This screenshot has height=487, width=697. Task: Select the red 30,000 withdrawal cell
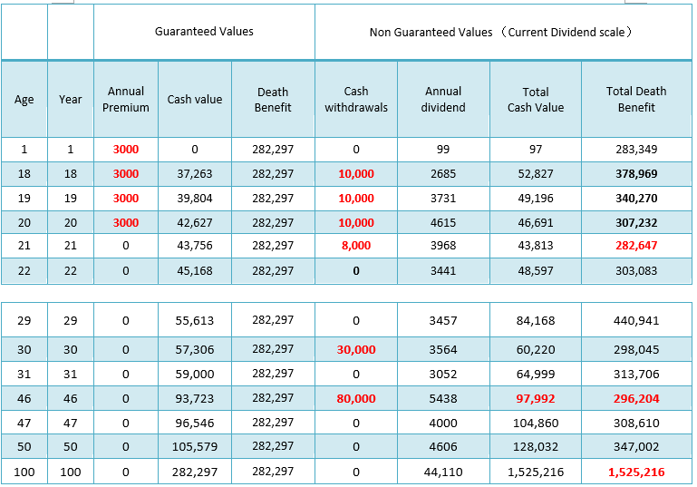356,349
